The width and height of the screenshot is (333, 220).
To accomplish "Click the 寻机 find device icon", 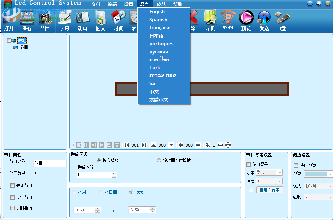I will (x=210, y=20).
